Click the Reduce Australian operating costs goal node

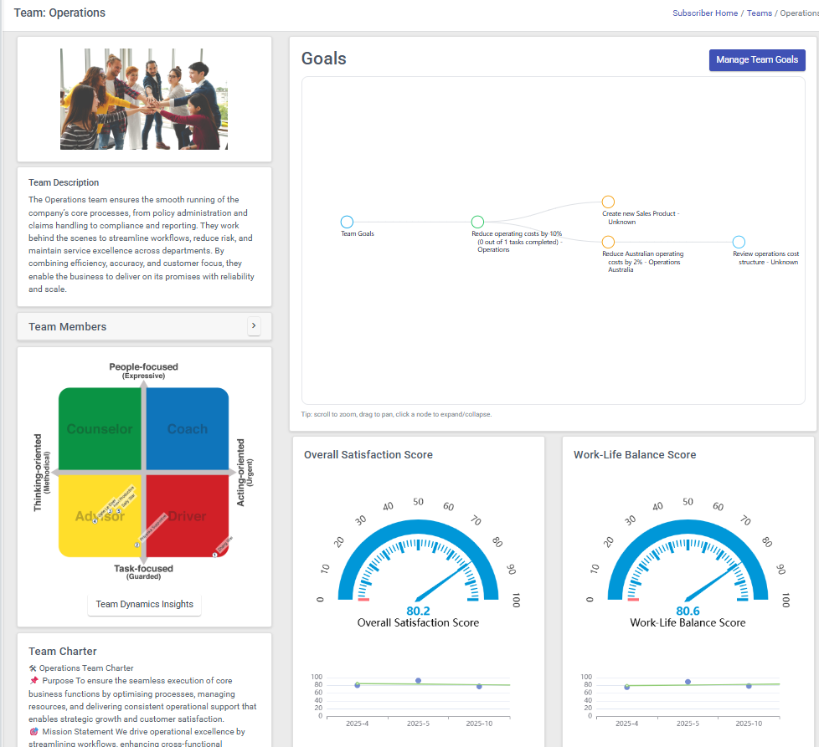coord(608,242)
